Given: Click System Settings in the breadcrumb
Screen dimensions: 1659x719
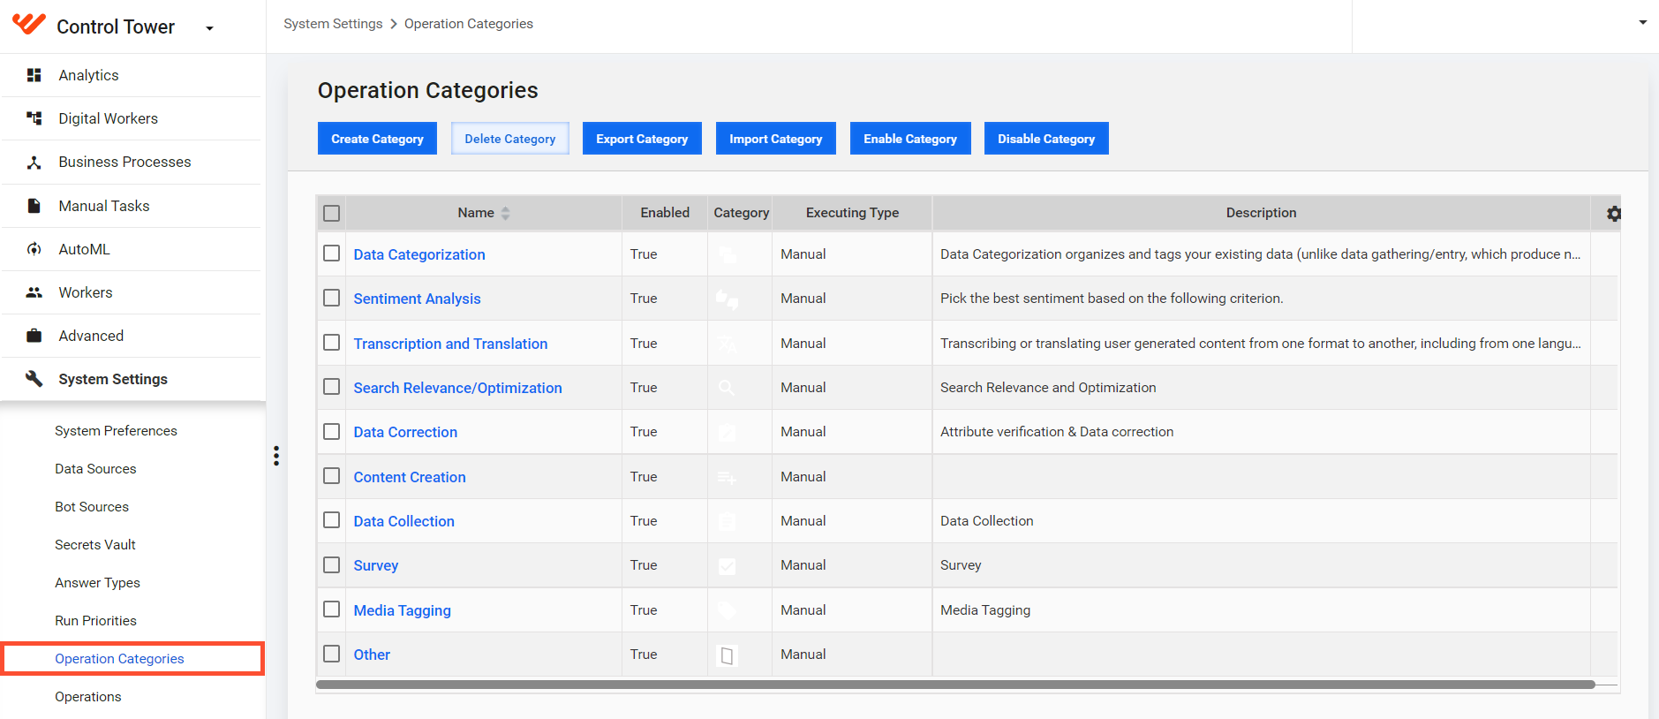Looking at the screenshot, I should click(333, 24).
